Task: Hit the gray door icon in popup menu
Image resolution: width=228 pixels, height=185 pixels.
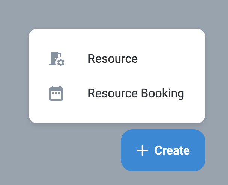Action: coord(57,59)
